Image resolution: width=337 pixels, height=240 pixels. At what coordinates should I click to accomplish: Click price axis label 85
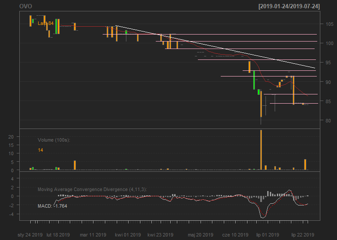[x=328, y=101]
